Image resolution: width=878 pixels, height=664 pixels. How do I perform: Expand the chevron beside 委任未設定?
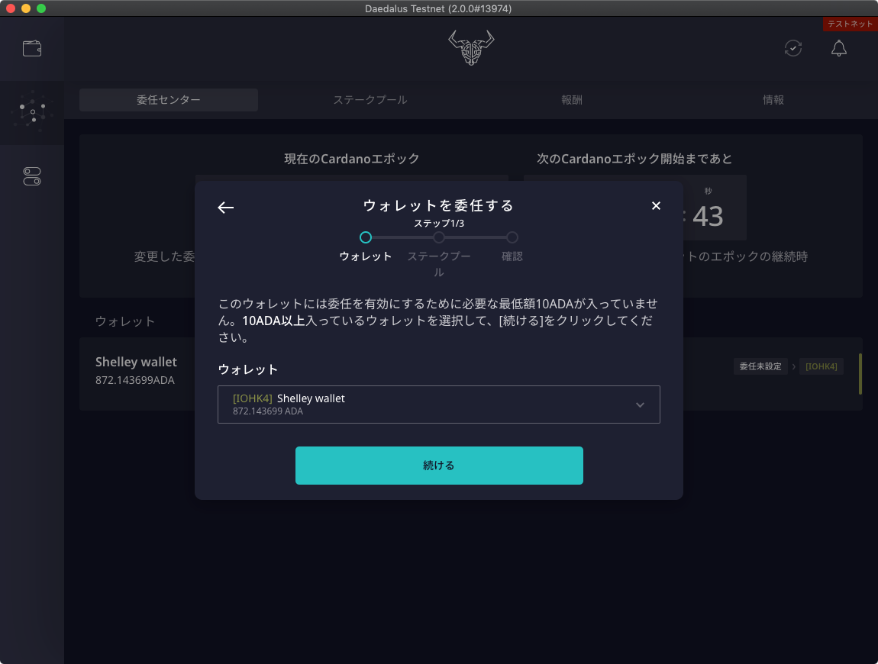point(796,366)
